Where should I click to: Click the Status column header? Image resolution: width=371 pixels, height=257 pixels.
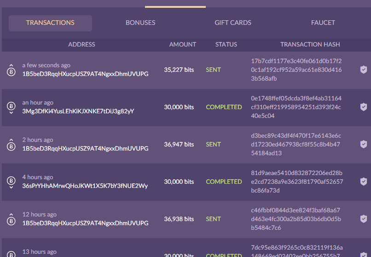click(226, 45)
